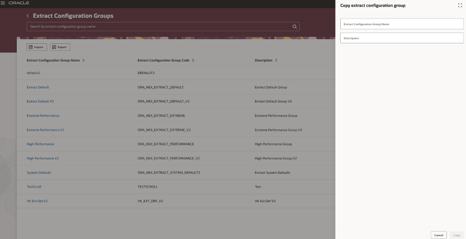Select the DEFAILUT2 code cell
466x239 pixels.
146,73
